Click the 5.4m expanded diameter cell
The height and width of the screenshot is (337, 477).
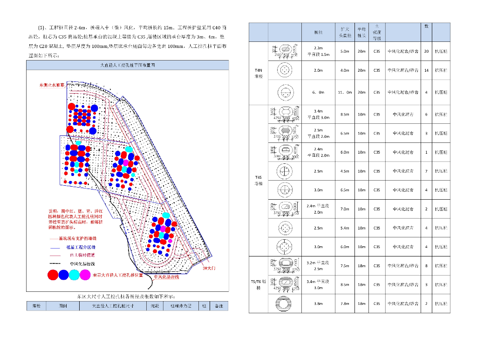tap(345, 228)
